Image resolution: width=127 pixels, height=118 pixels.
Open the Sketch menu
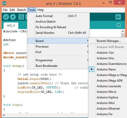[21, 10]
